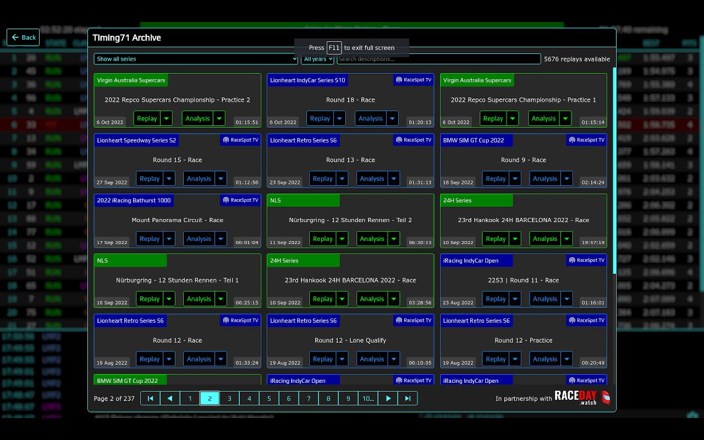Open Analysis for Nürburgring 12 Stunden Teil 1
The width and height of the screenshot is (704, 440).
pos(199,299)
